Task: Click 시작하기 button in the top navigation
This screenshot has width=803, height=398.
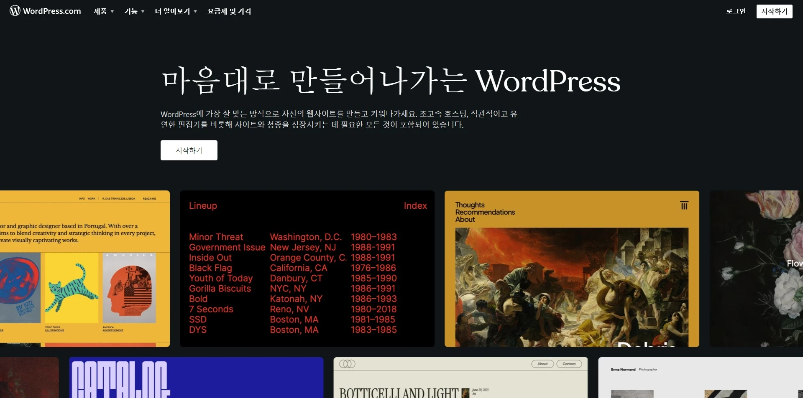Action: (x=774, y=11)
